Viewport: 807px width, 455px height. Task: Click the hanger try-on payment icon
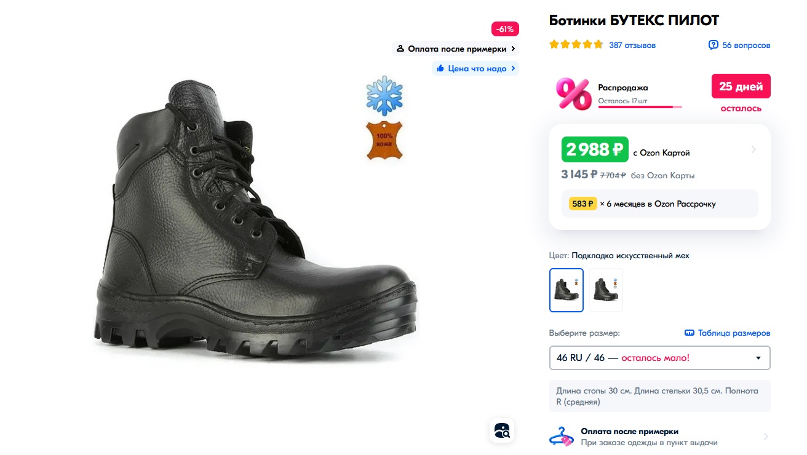pos(562,437)
